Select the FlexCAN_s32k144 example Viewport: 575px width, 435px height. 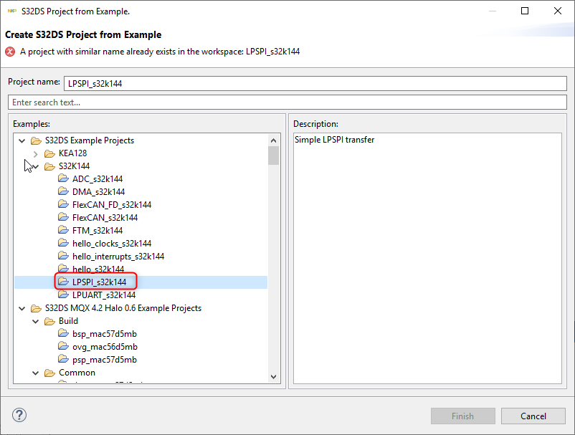pyautogui.click(x=105, y=218)
